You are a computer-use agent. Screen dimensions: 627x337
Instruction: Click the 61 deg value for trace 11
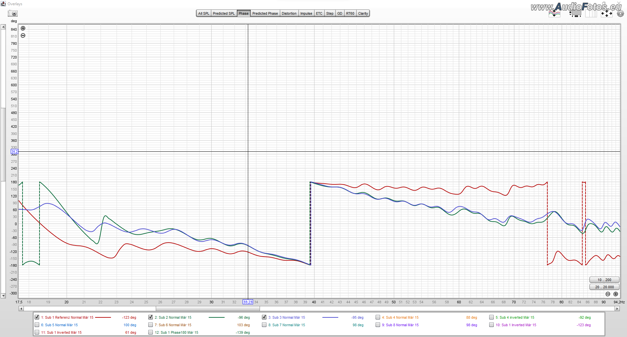(x=131, y=332)
